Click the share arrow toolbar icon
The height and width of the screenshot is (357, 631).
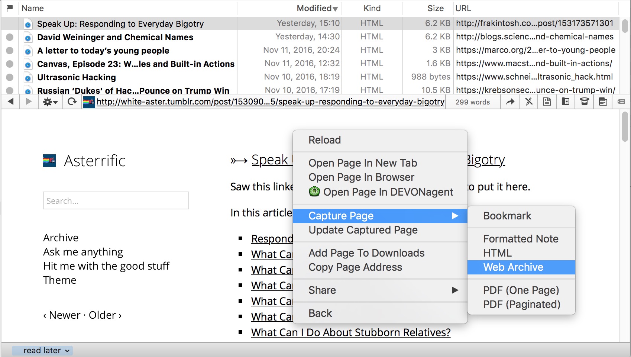[x=510, y=102]
